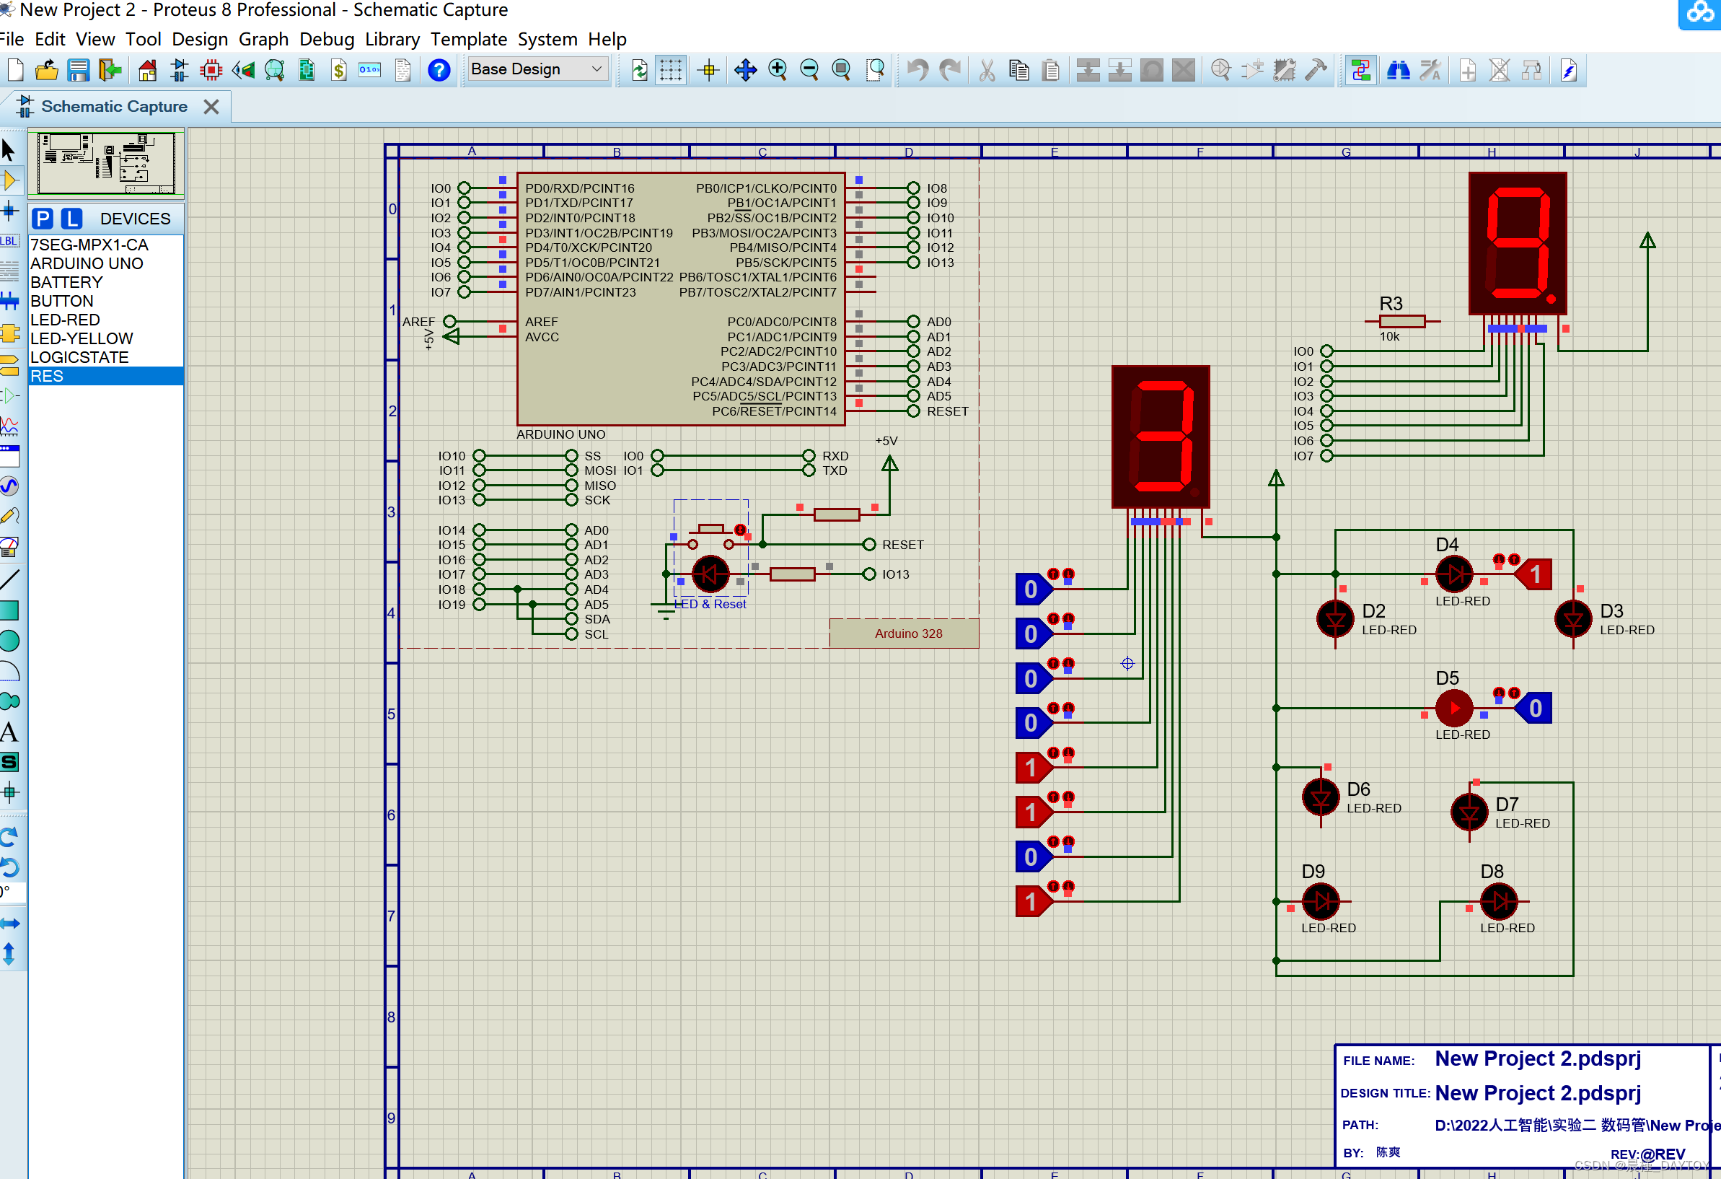Switch to the Schematic Capture tab
The width and height of the screenshot is (1721, 1179).
coord(114,106)
